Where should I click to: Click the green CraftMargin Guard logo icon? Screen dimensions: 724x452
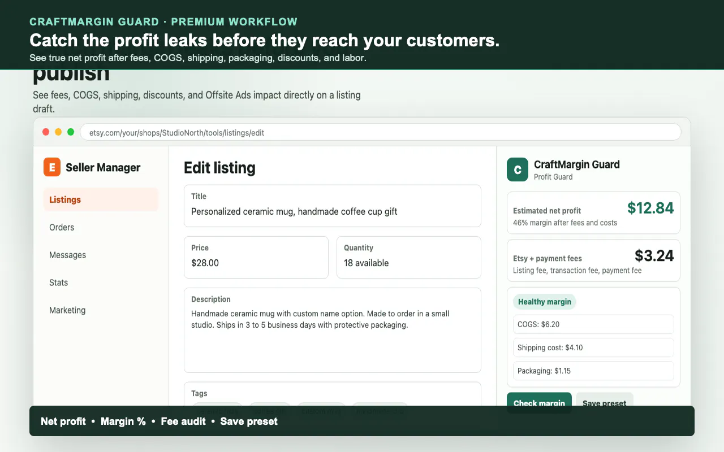click(x=518, y=169)
